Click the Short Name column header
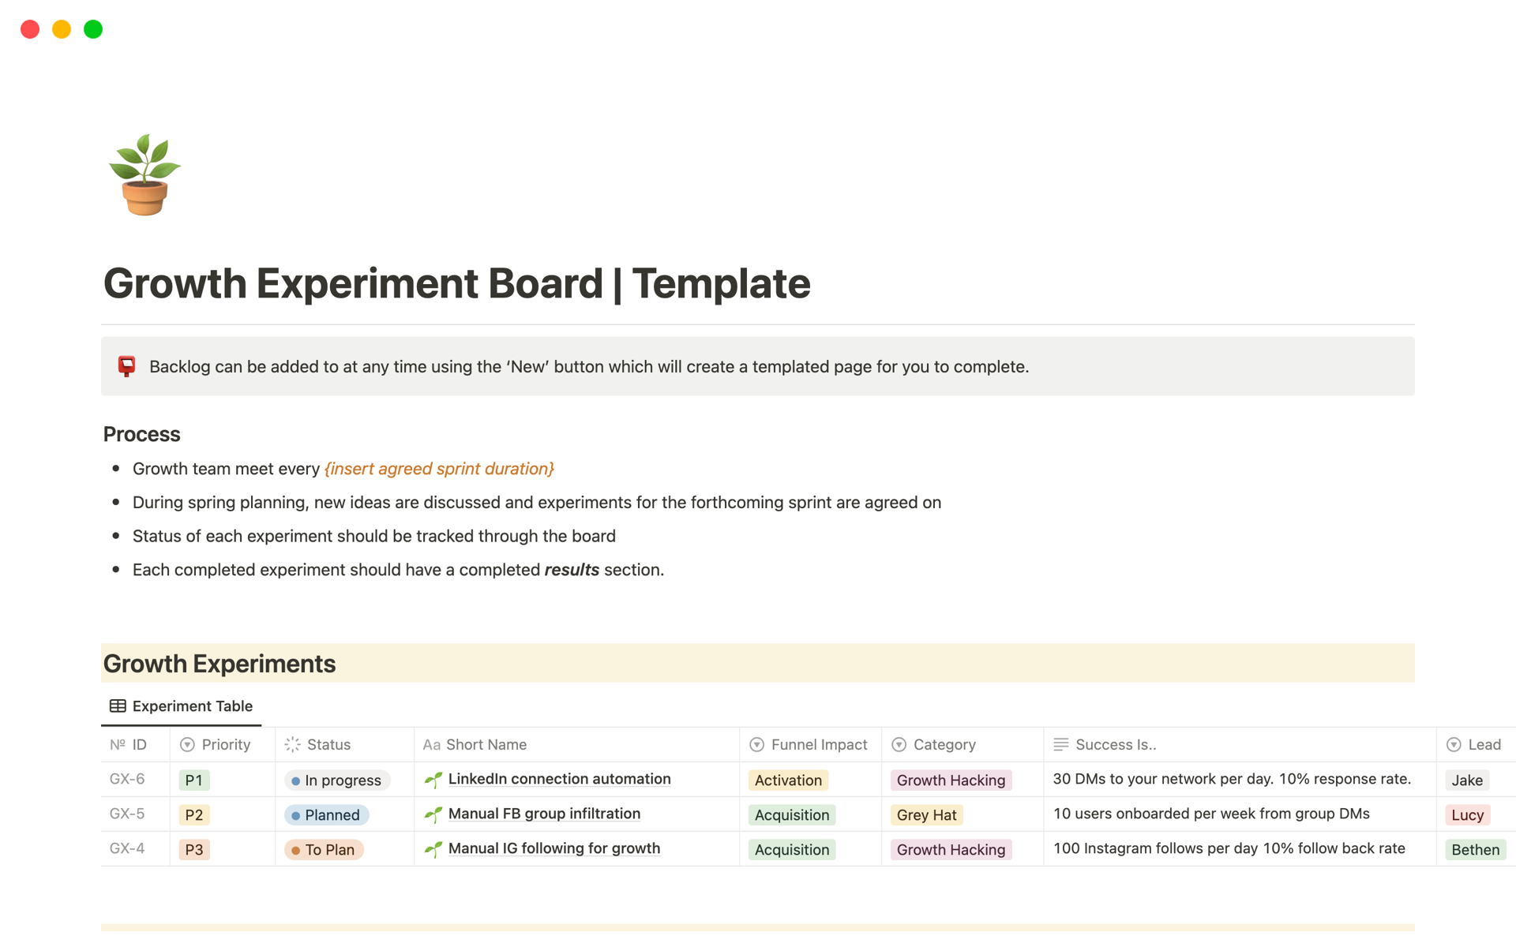This screenshot has height=947, width=1516. (475, 745)
